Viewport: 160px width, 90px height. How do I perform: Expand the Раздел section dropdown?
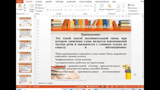[40, 11]
